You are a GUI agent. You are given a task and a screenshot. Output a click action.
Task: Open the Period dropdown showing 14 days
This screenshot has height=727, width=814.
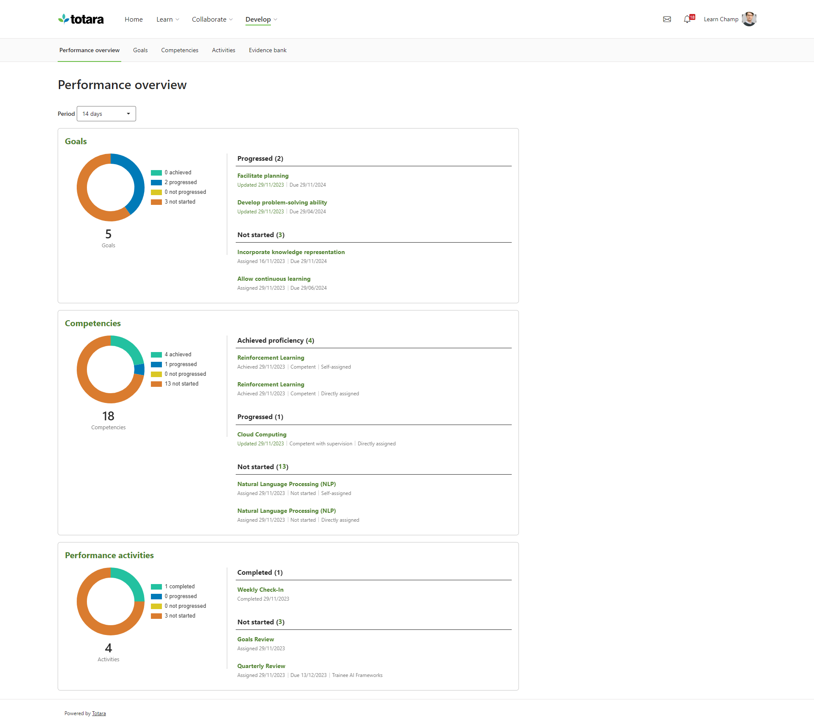point(106,113)
